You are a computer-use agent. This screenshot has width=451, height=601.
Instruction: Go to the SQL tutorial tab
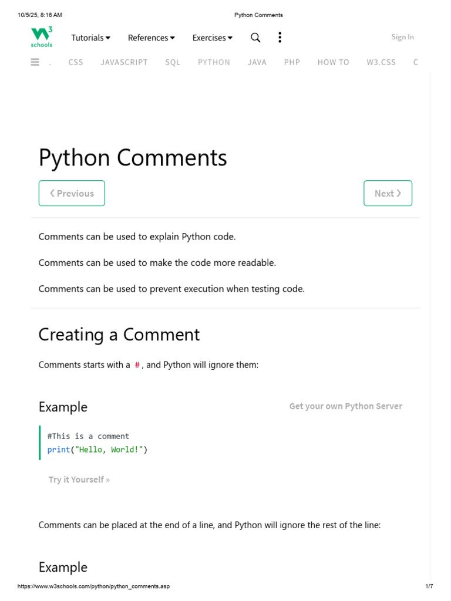(173, 62)
